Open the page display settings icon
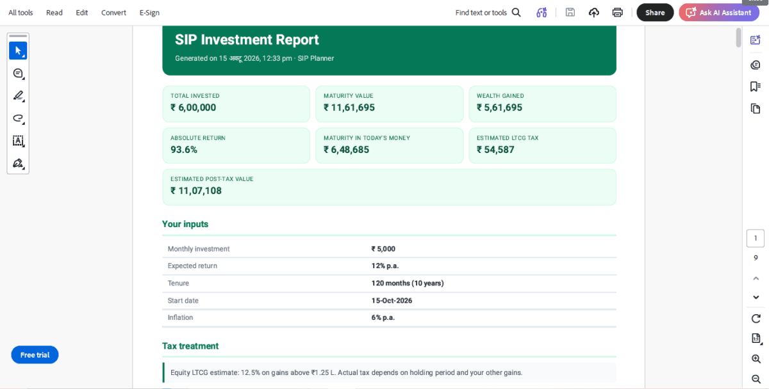 (x=756, y=338)
